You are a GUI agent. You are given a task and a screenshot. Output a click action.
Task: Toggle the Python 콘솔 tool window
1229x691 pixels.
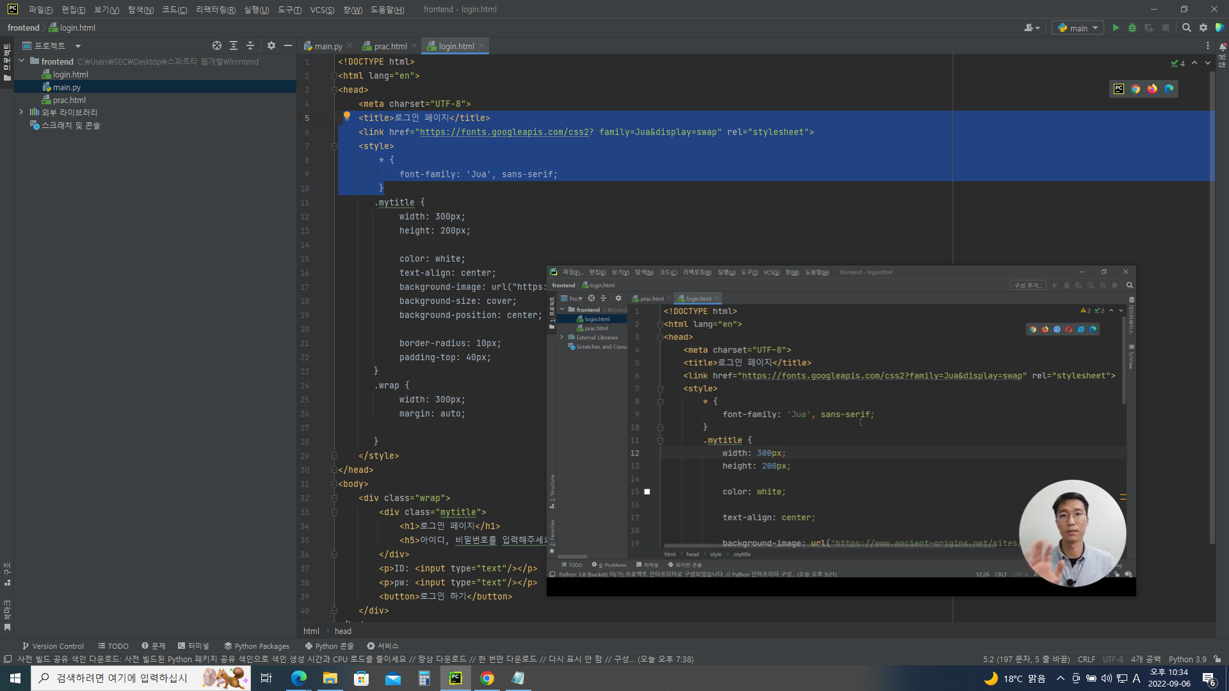[330, 646]
